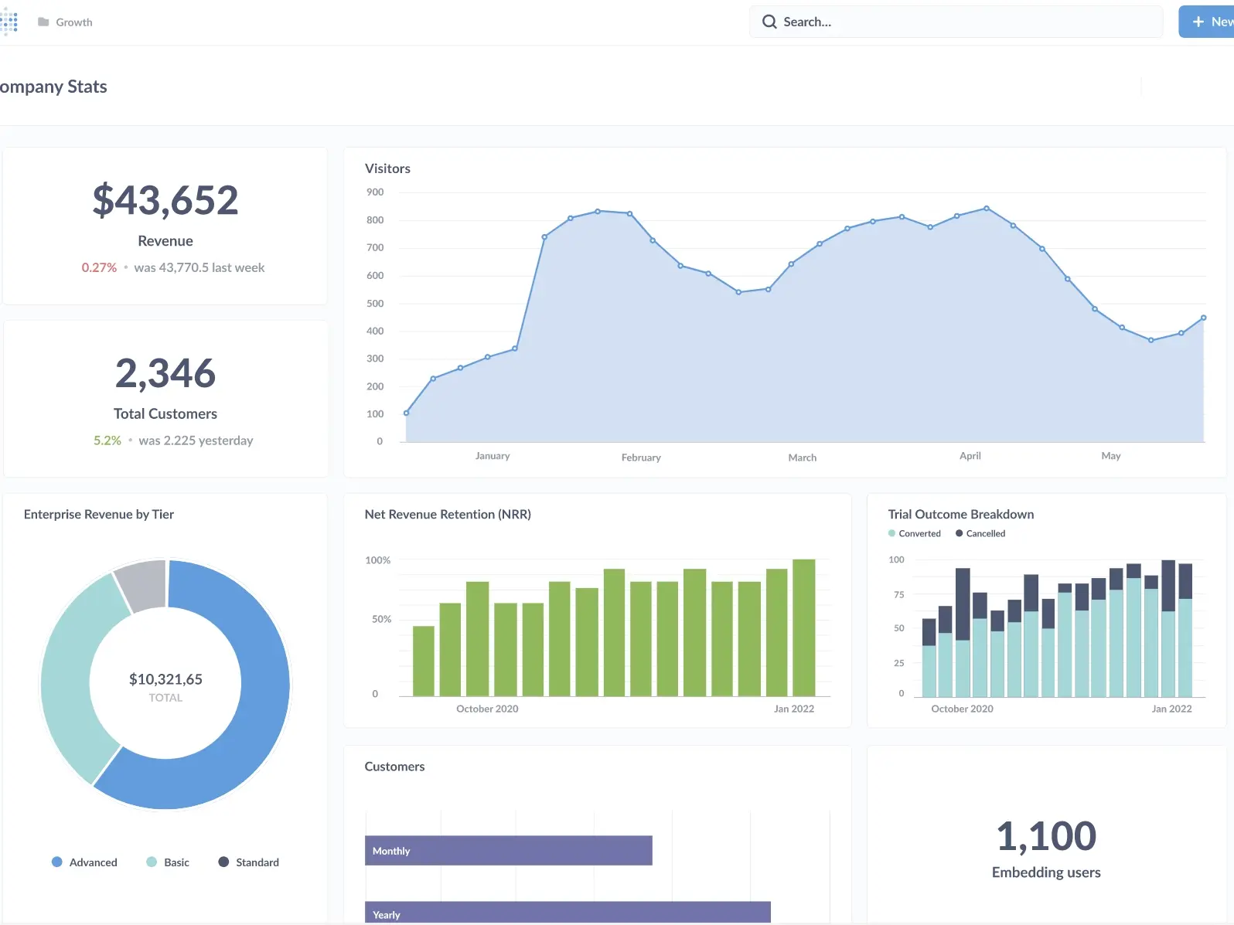1234x925 pixels.
Task: Open the Visitors chart title
Action: click(387, 168)
